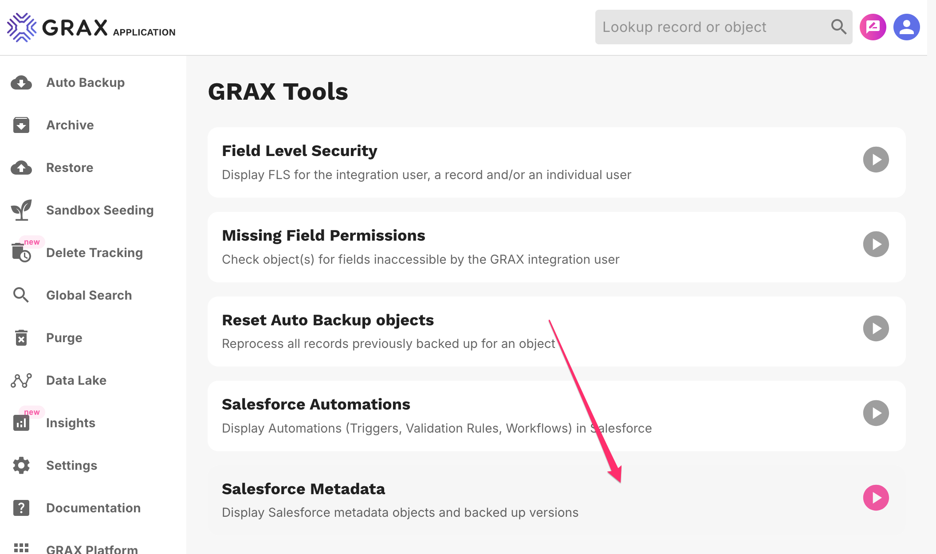The image size is (936, 554).
Task: Open the user profile avatar icon
Action: 906,27
